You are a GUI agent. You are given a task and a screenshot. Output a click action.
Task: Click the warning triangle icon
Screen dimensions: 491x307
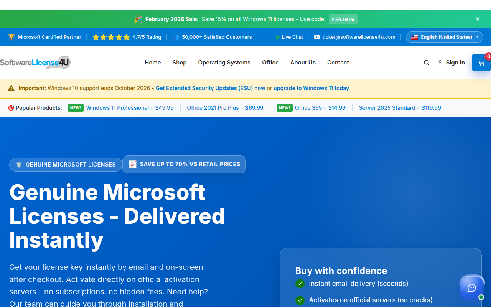(12, 88)
